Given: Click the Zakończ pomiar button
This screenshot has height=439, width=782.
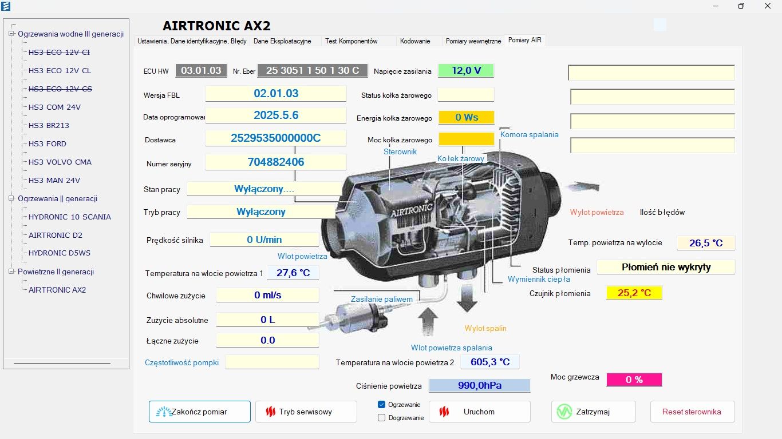Looking at the screenshot, I should [x=200, y=412].
